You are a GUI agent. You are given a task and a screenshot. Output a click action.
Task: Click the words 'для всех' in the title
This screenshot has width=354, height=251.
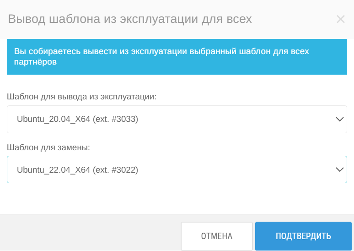click(x=227, y=19)
